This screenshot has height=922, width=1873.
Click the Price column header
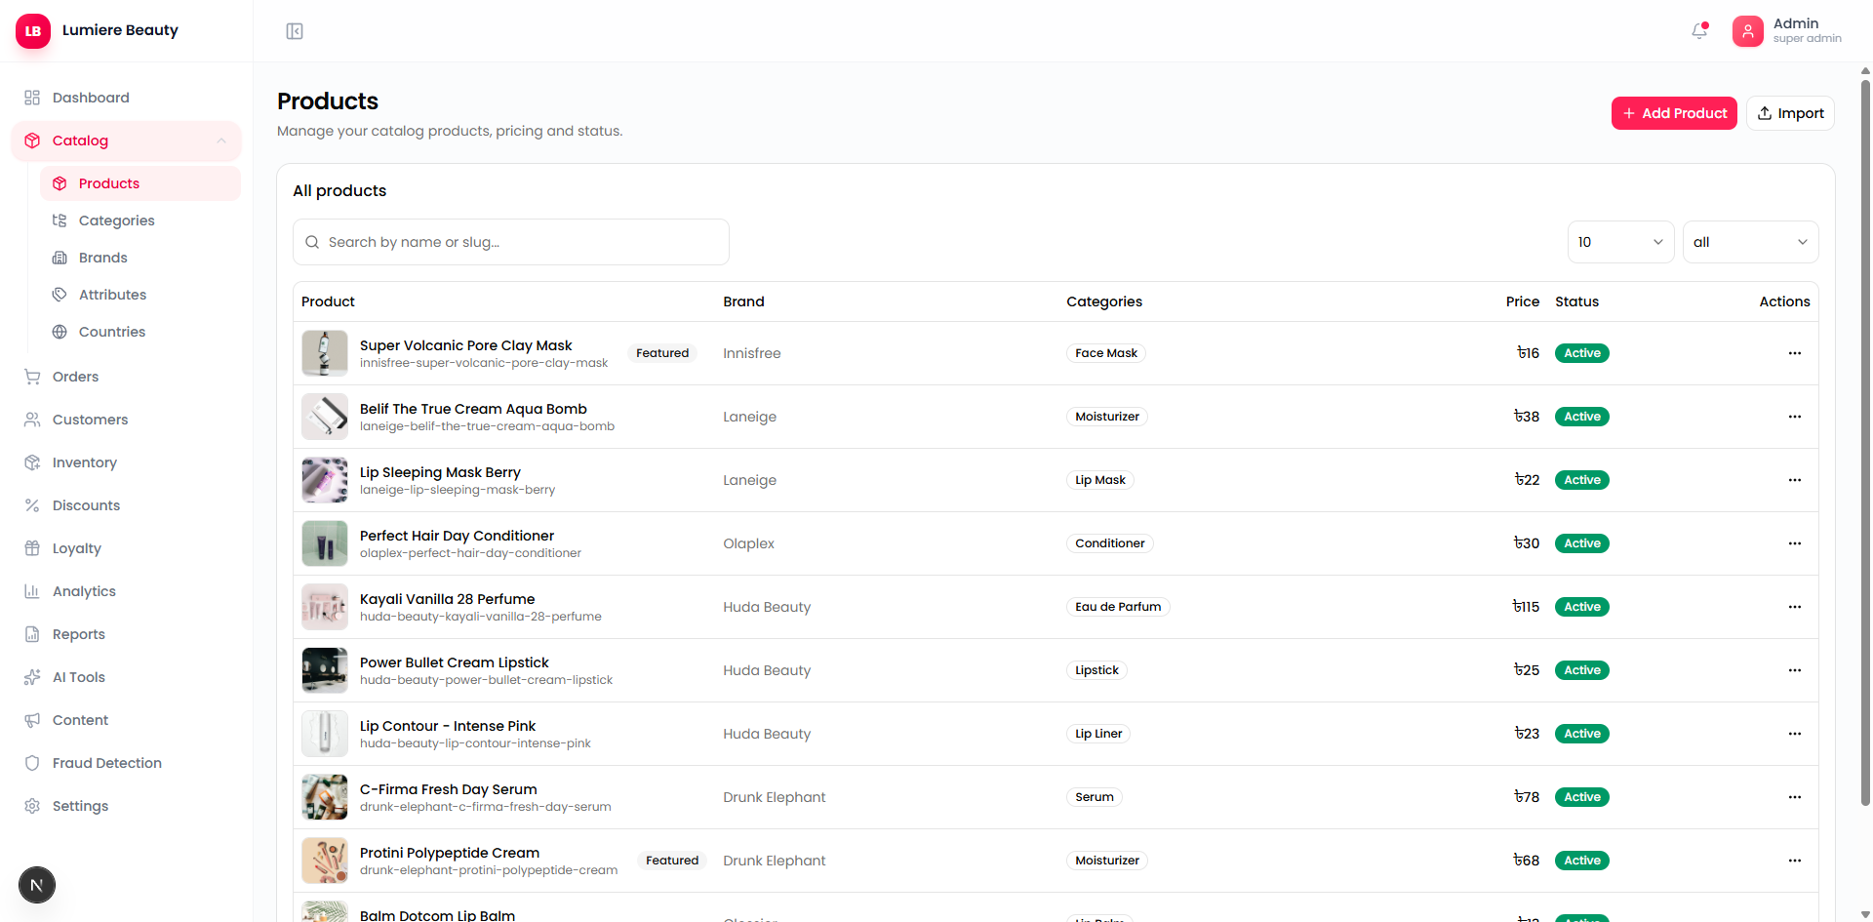point(1523,301)
